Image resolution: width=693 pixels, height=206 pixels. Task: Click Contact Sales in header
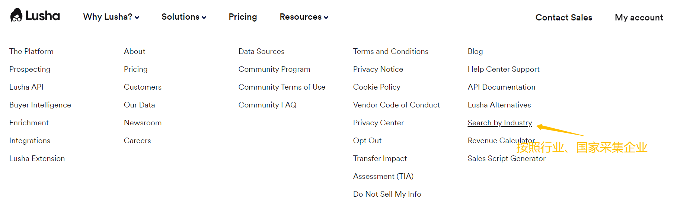pyautogui.click(x=563, y=17)
